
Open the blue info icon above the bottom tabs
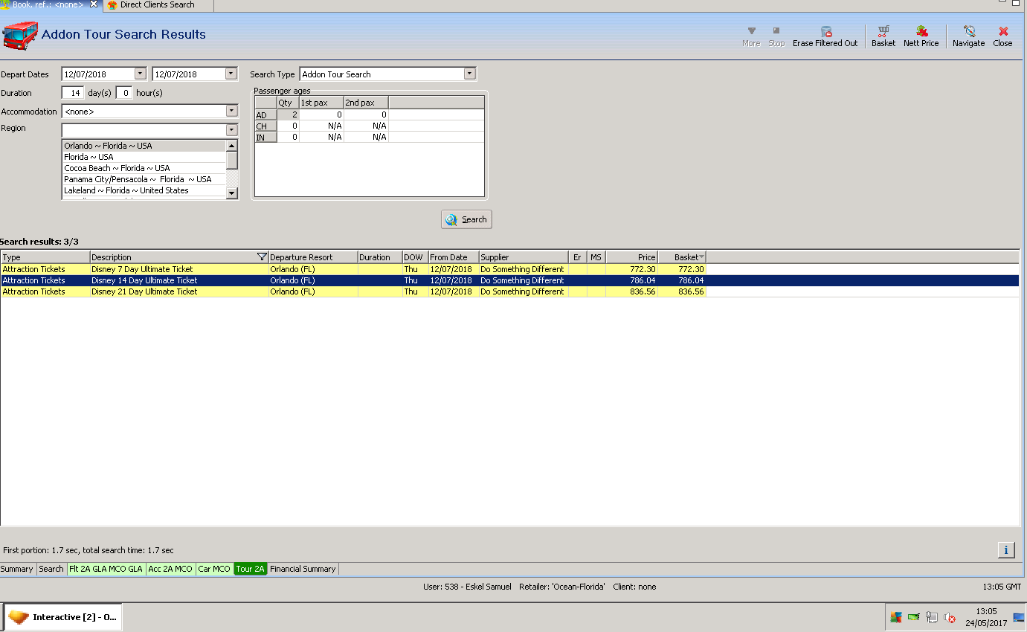click(x=1005, y=550)
